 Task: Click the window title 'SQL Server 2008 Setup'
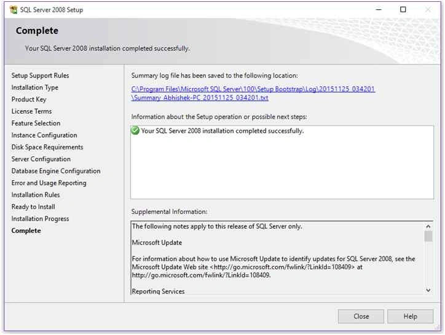(x=52, y=10)
